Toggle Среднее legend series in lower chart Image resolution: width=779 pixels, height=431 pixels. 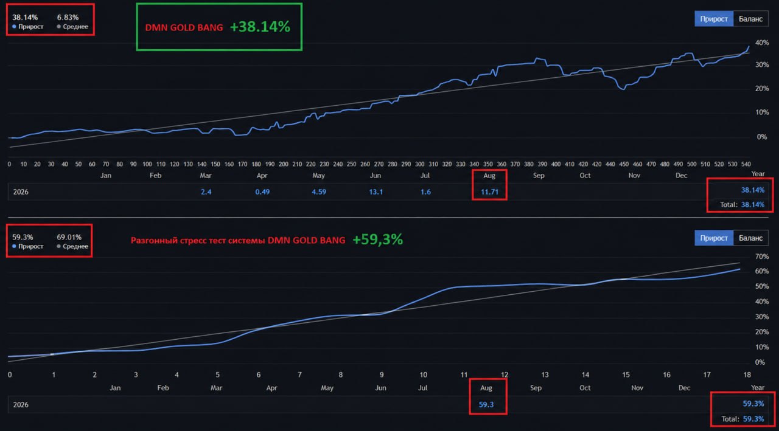[72, 246]
